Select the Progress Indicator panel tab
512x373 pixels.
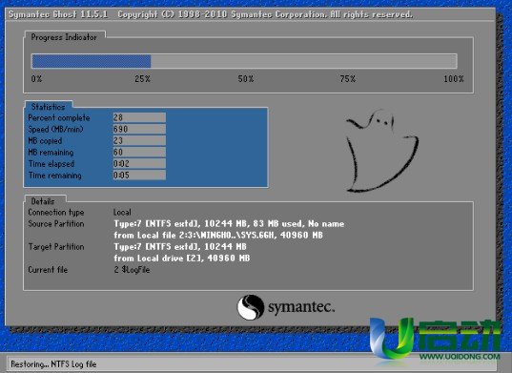64,37
